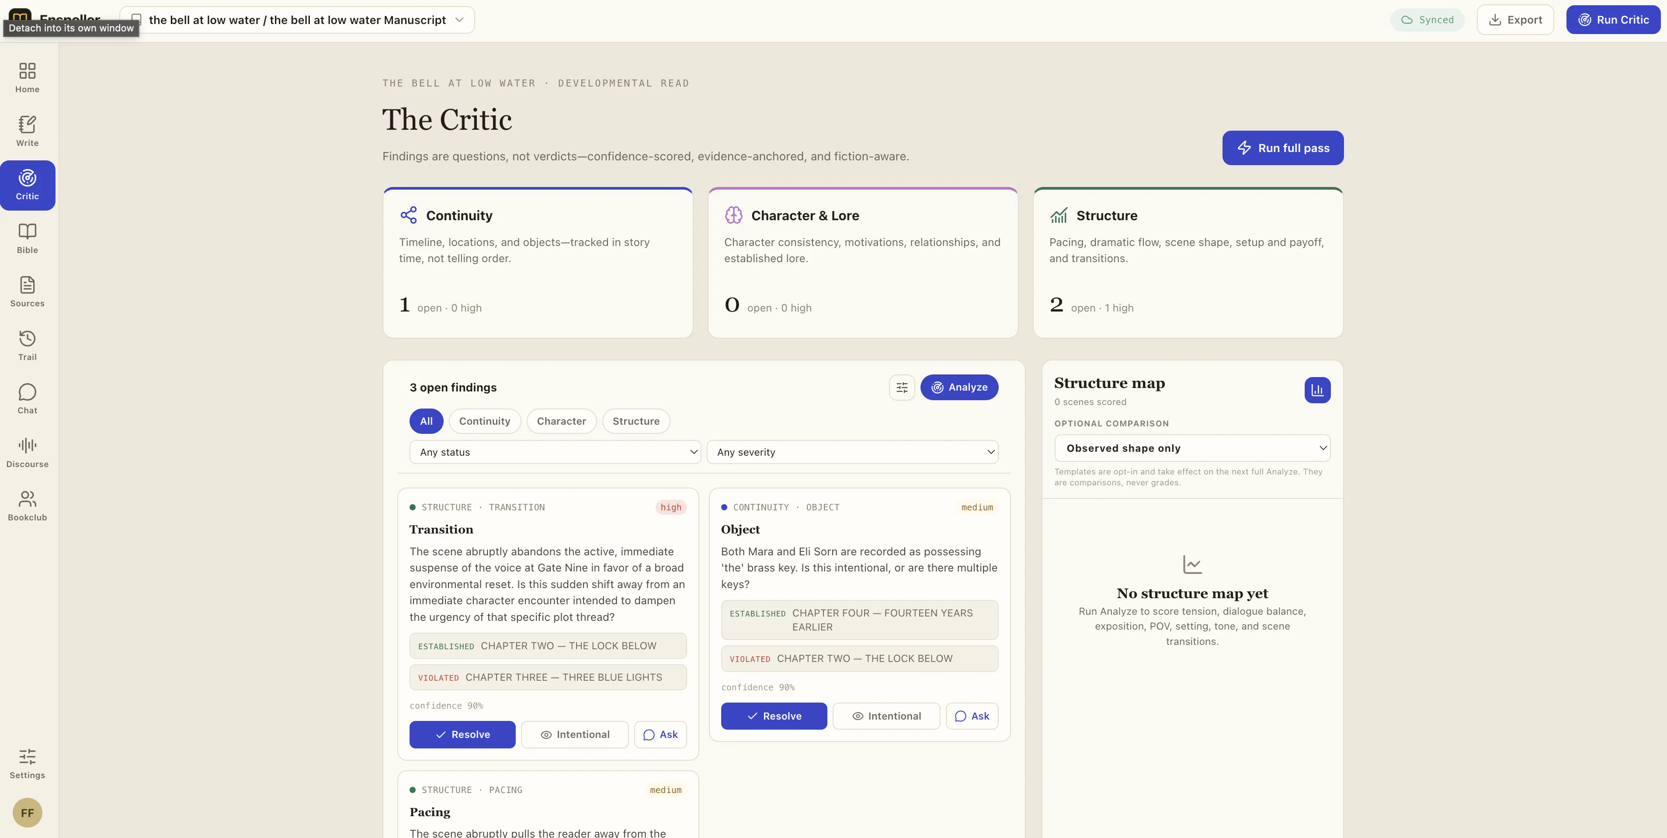Open the Any severity dropdown
The width and height of the screenshot is (1667, 838).
[x=852, y=452]
